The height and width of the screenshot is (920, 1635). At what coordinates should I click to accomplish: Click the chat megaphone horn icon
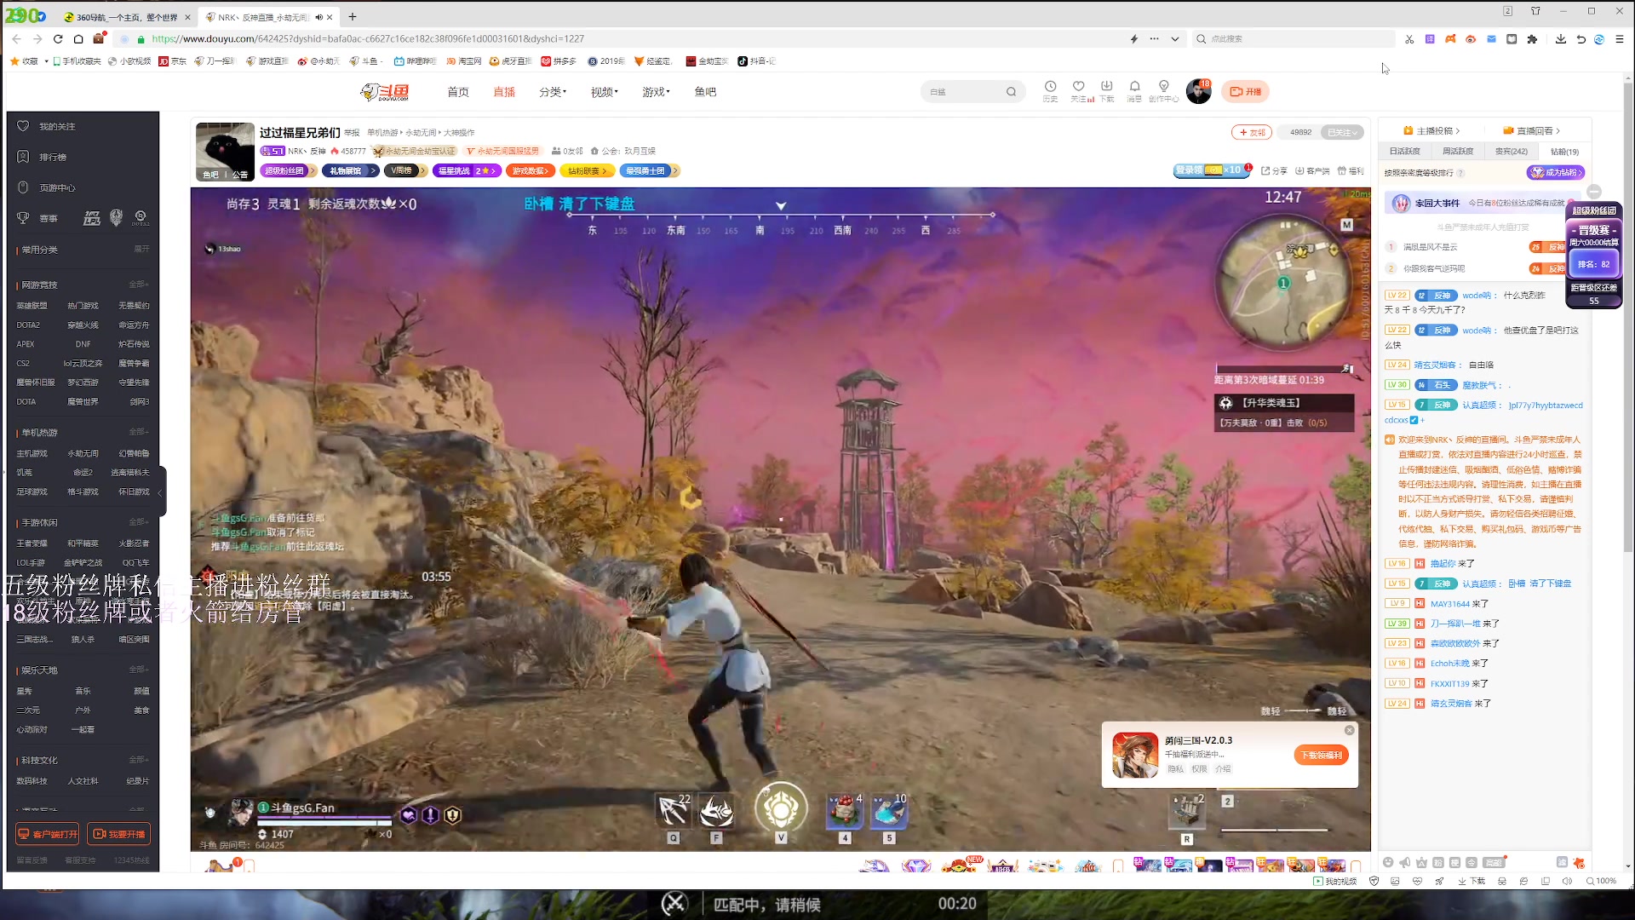point(1405,863)
